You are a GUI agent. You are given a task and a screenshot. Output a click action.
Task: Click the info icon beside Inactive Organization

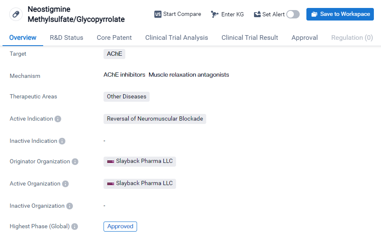70,206
